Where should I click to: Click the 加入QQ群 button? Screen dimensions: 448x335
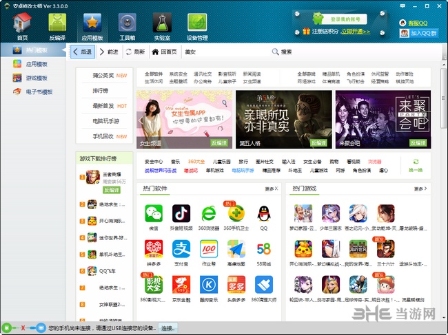pyautogui.click(x=418, y=33)
